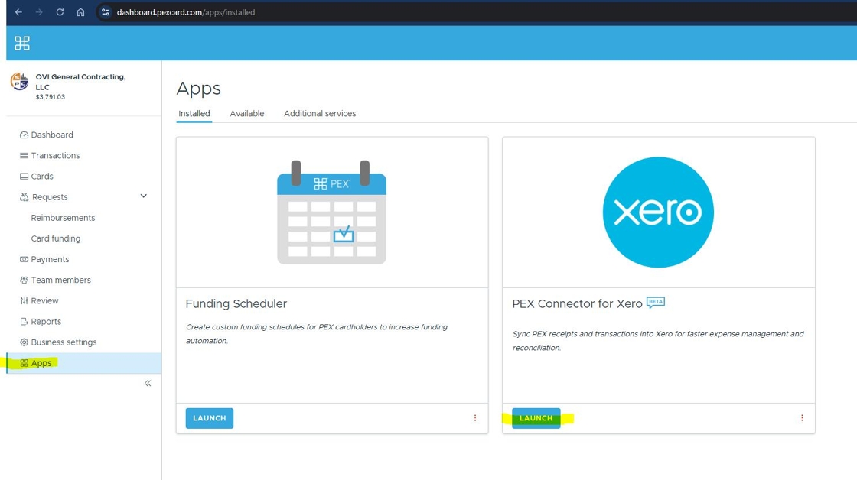Click the OVI General Contracting company logo
857x480 pixels.
point(20,81)
